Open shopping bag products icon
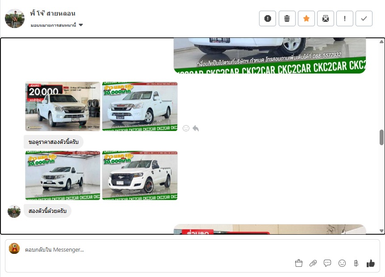385x277 pixels. pyautogui.click(x=298, y=263)
